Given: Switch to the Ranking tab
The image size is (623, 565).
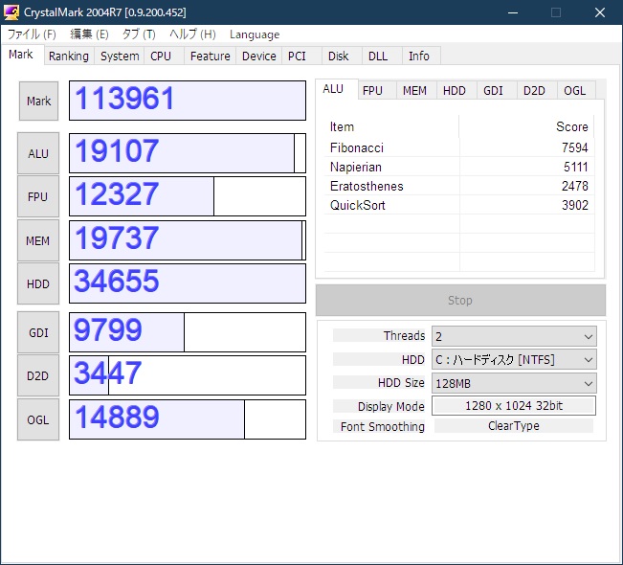Looking at the screenshot, I should pyautogui.click(x=69, y=56).
